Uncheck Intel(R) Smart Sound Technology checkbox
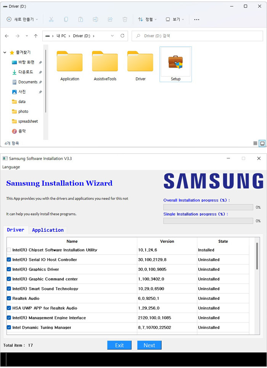 click(9, 289)
